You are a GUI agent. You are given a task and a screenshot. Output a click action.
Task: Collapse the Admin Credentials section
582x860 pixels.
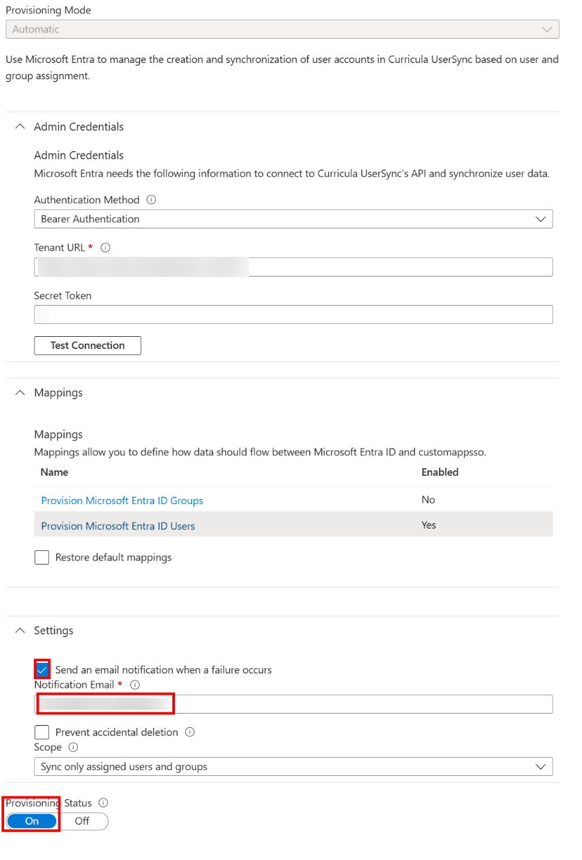coord(20,126)
